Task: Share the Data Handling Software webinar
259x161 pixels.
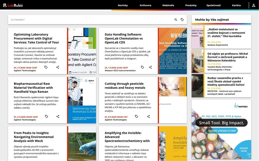Action: [x=150, y=67]
